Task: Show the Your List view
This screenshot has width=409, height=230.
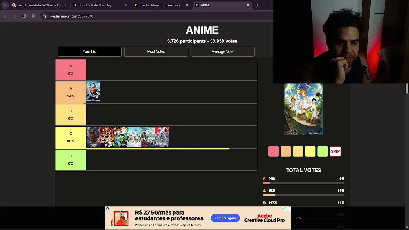Action: coord(90,51)
